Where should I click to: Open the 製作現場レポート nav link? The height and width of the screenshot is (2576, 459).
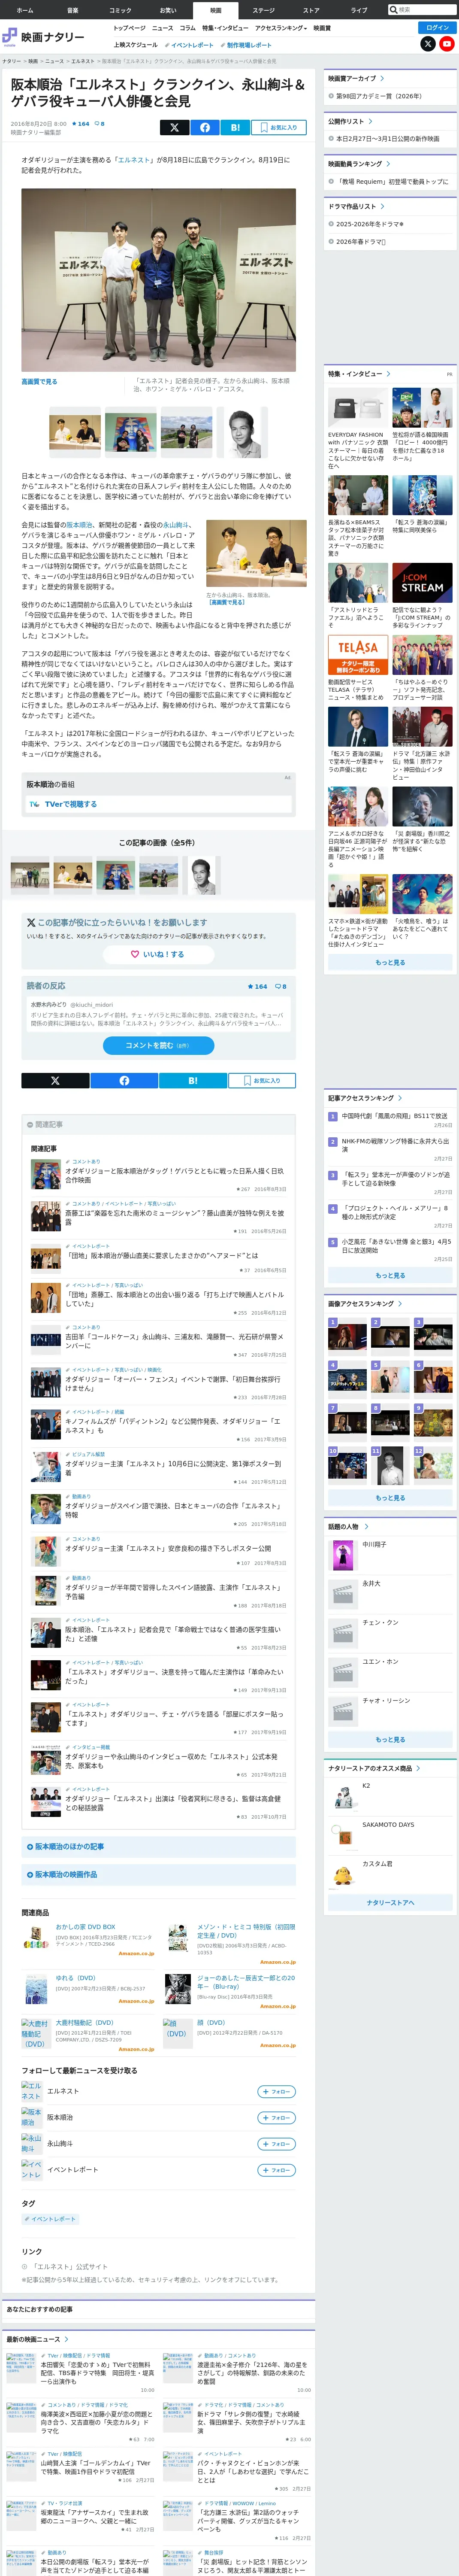tap(246, 45)
